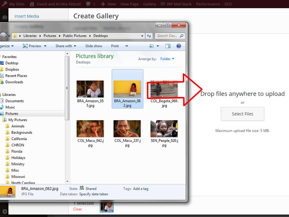Click Print in Explorer toolbar
Image resolution: width=289 pixels, height=217 pixels.
tap(115, 46)
